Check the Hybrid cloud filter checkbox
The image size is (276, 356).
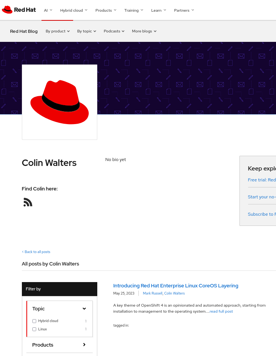[x=34, y=321]
